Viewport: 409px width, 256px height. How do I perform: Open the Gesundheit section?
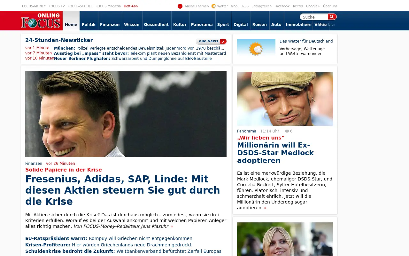point(156,25)
